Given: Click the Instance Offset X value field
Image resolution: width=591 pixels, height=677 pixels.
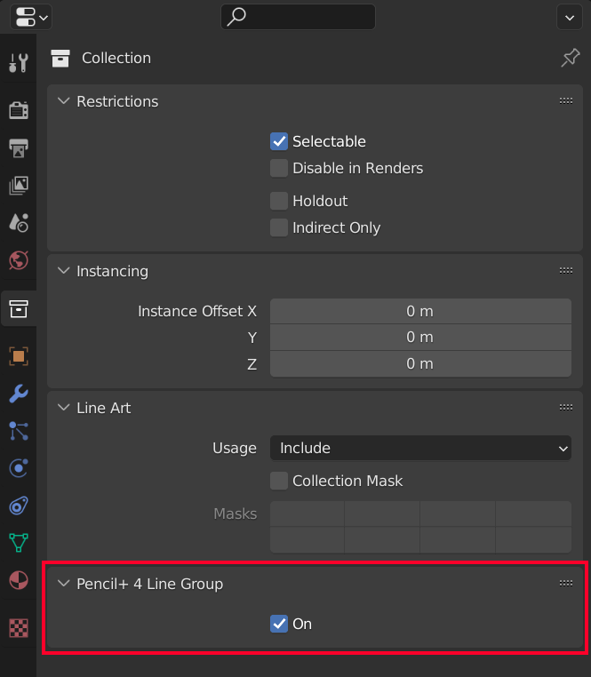Looking at the screenshot, I should 420,311.
